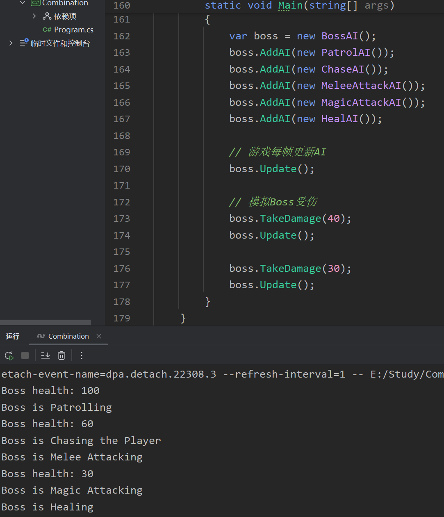Click the C# project icon beside Combination
Screen dimensions: 444x517
36,3
